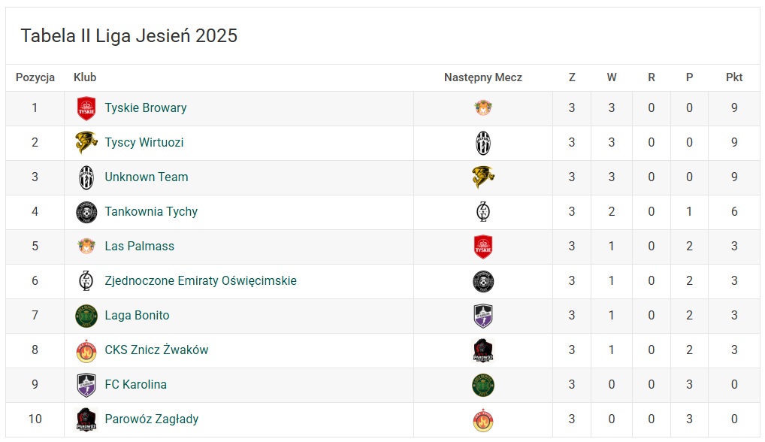This screenshot has height=442, width=765.
Task: Open the Zjednoczone Emiraty Oświęcimskie team link
Action: (x=201, y=281)
